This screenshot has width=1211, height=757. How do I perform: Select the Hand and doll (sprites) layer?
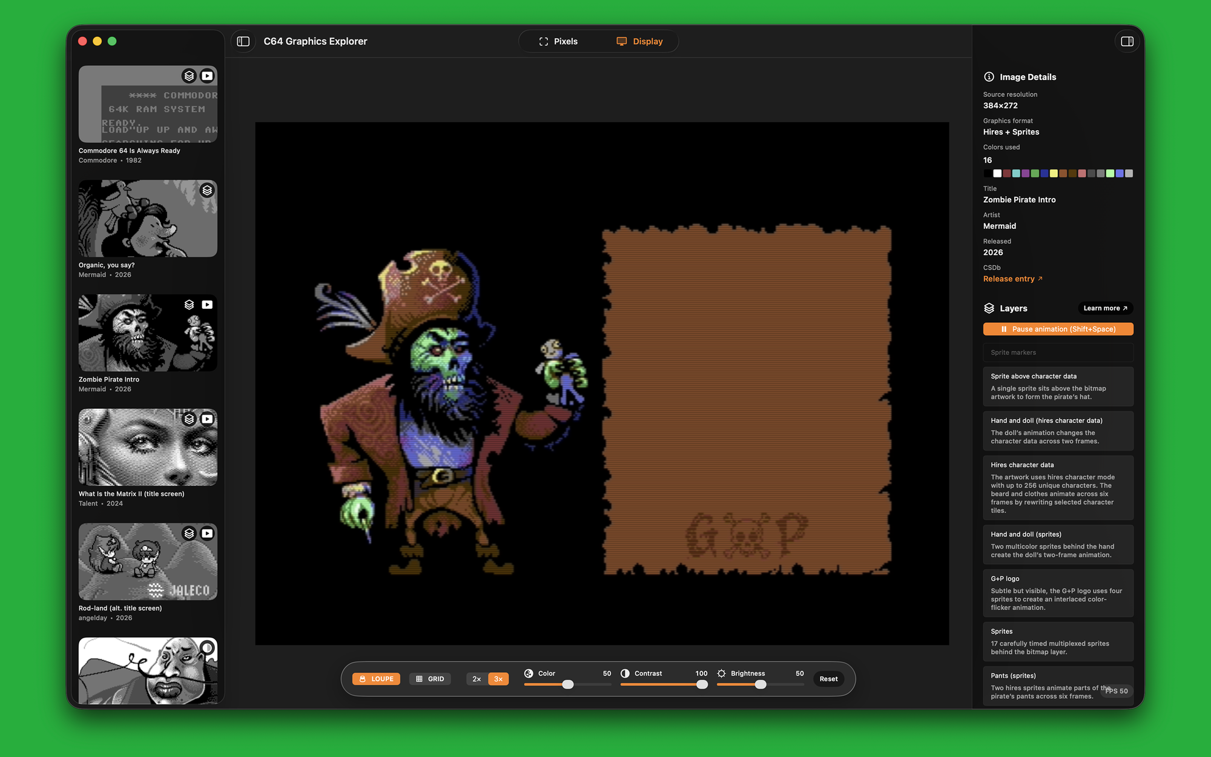click(x=1058, y=544)
